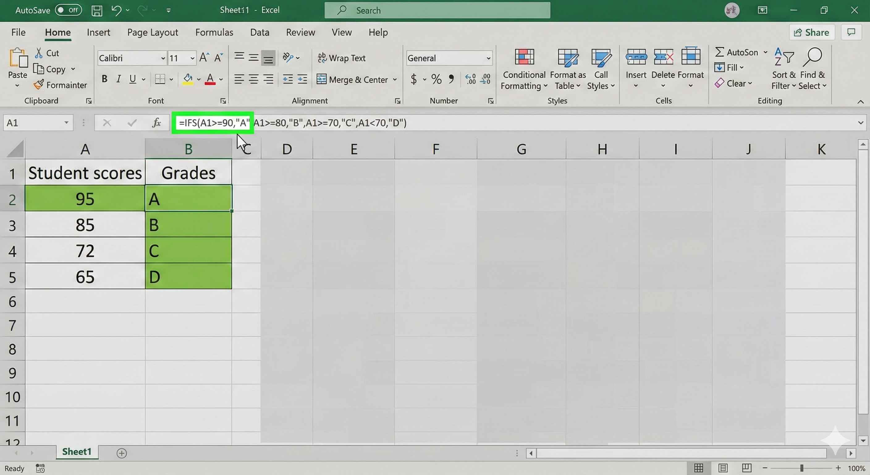The width and height of the screenshot is (870, 475).
Task: Click the Percent Style icon
Action: click(436, 79)
